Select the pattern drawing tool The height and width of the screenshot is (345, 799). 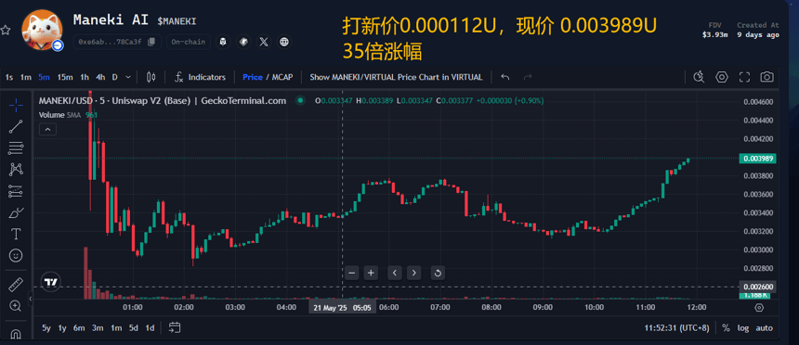click(16, 170)
